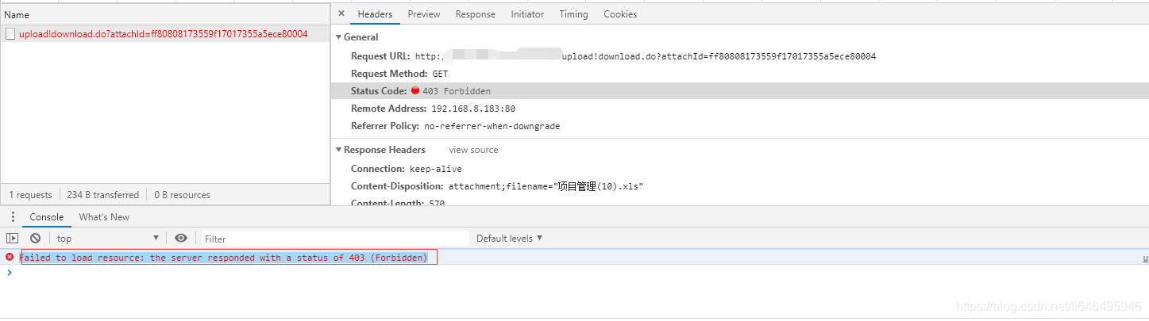The width and height of the screenshot is (1149, 321).
Task: Click the Remote Address 192.168.8.183:80 value
Action: (473, 109)
